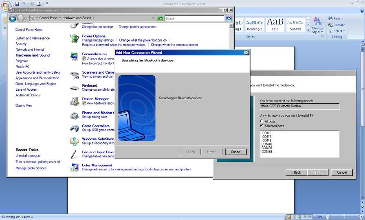Image resolution: width=365 pixels, height=220 pixels.
Task: Open recent pages dropdown near forward button
Action: [25, 18]
